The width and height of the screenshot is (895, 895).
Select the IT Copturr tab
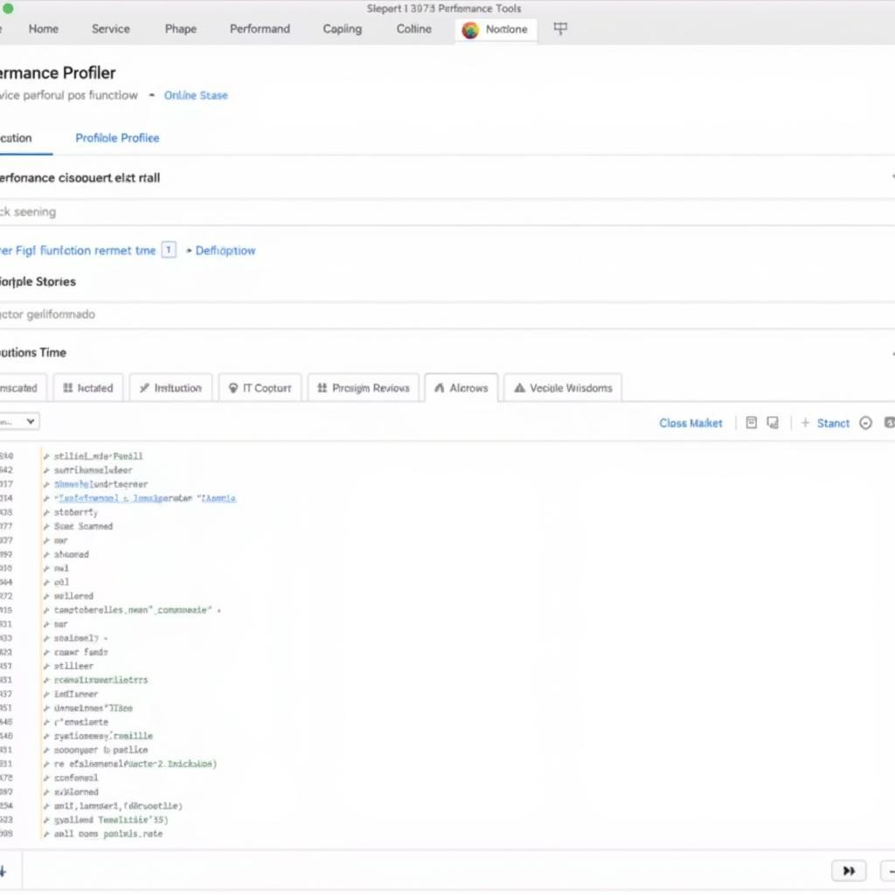point(260,387)
